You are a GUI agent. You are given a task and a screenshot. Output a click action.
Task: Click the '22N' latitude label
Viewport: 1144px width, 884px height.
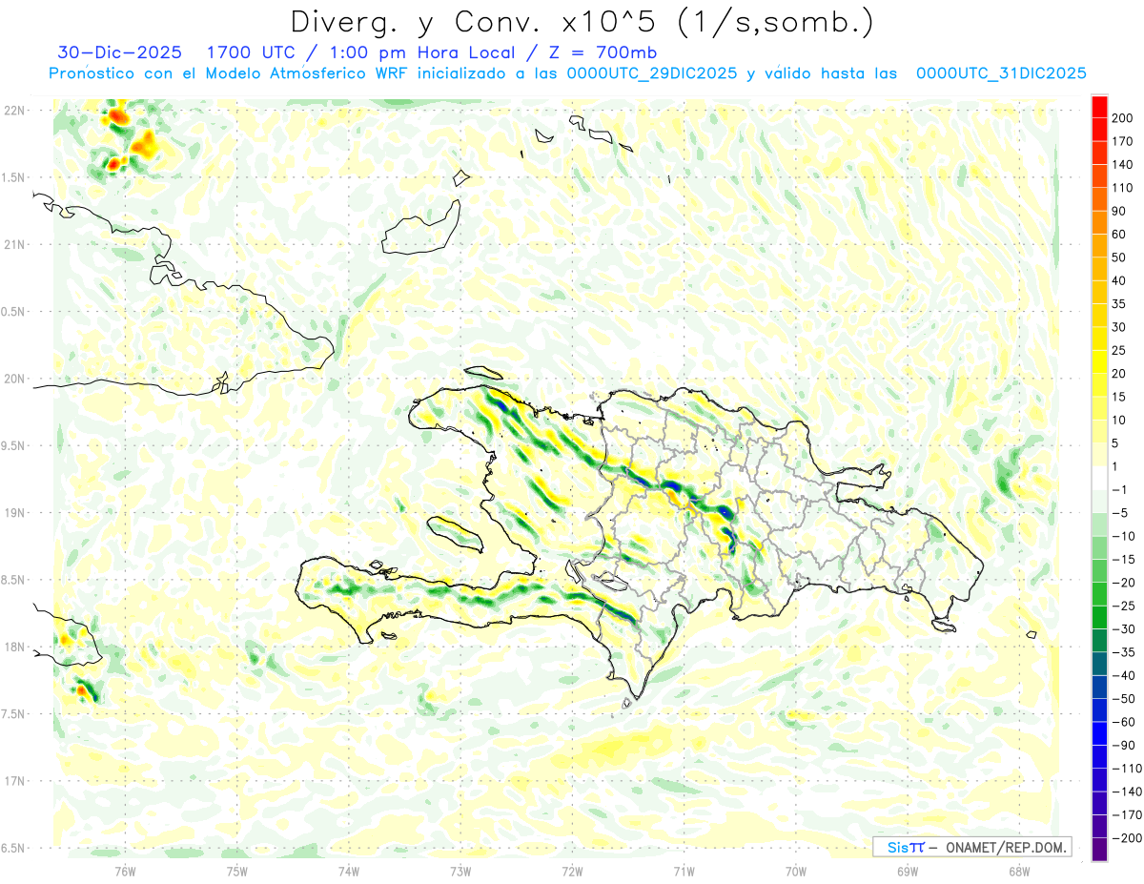click(13, 110)
